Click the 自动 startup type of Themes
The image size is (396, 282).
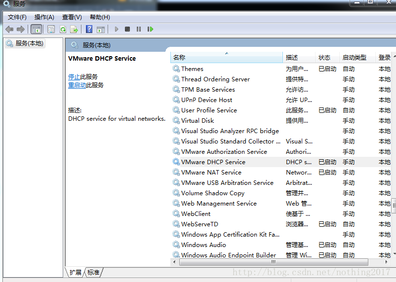(x=349, y=69)
